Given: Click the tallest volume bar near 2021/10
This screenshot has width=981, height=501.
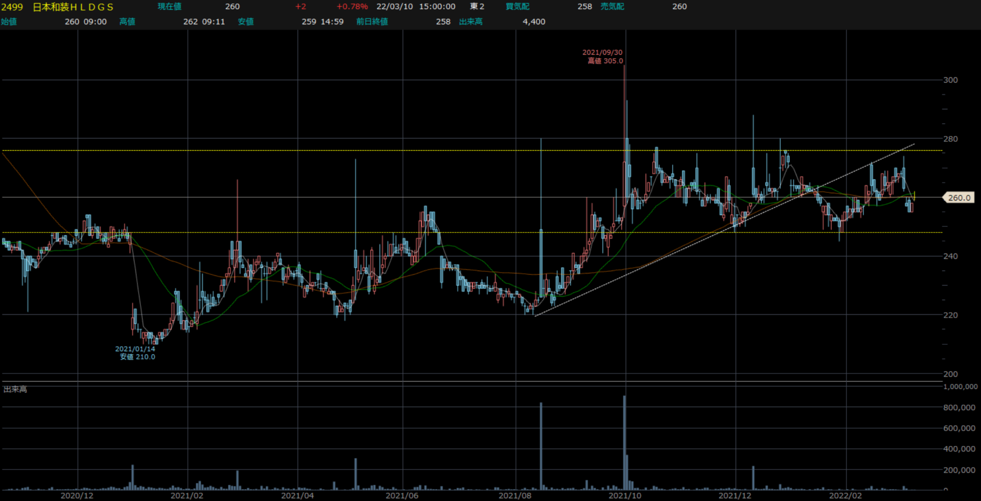Looking at the screenshot, I should (x=624, y=443).
